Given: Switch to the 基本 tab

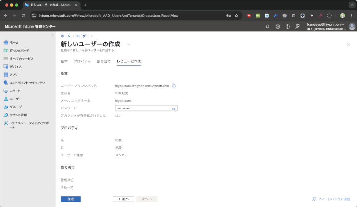Looking at the screenshot, I should pos(64,61).
